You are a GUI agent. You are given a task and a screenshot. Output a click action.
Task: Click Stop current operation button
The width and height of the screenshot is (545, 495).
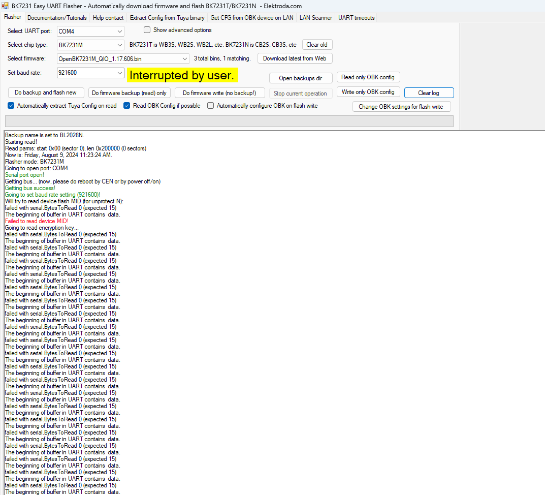point(301,93)
